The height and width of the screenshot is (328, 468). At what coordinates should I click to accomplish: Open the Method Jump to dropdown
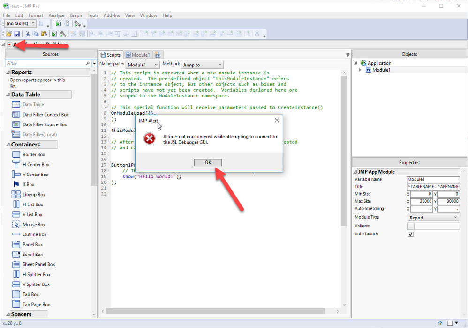pyautogui.click(x=202, y=65)
